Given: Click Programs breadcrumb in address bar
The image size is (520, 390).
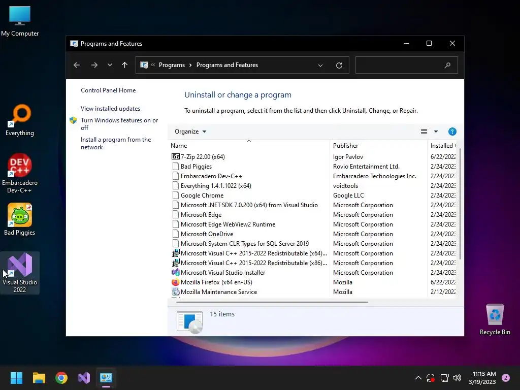Looking at the screenshot, I should (172, 65).
